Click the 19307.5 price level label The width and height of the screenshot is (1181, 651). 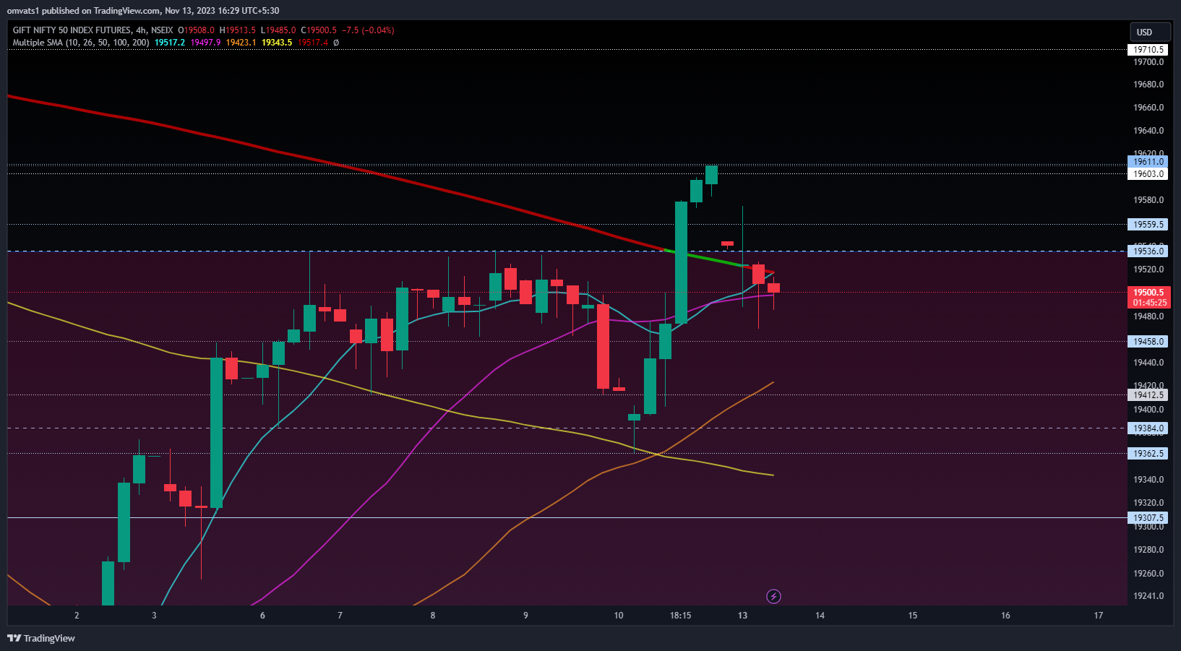pos(1148,518)
